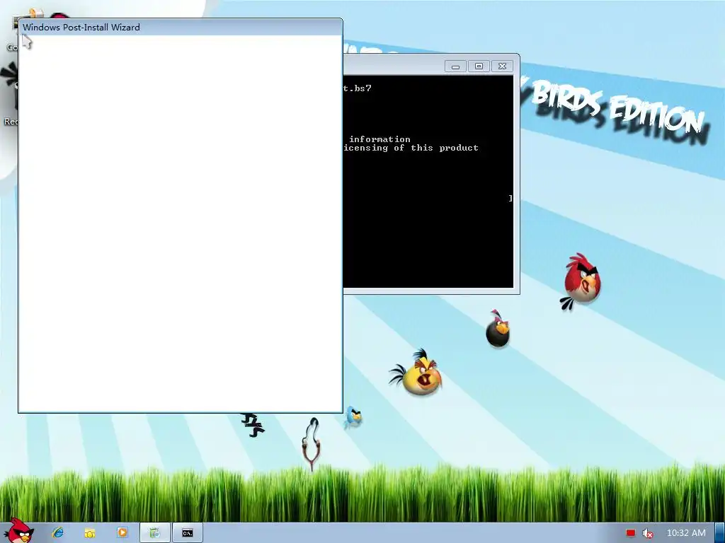Click the Windows Post-Install Wizard title bar
This screenshot has width=725, height=543.
[x=181, y=28]
